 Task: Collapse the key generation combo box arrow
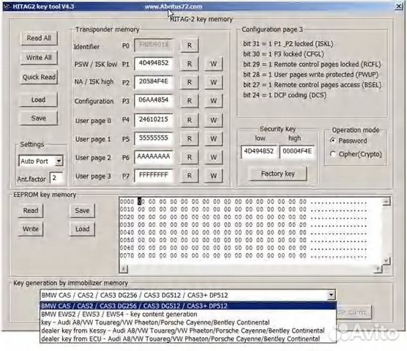click(331, 295)
